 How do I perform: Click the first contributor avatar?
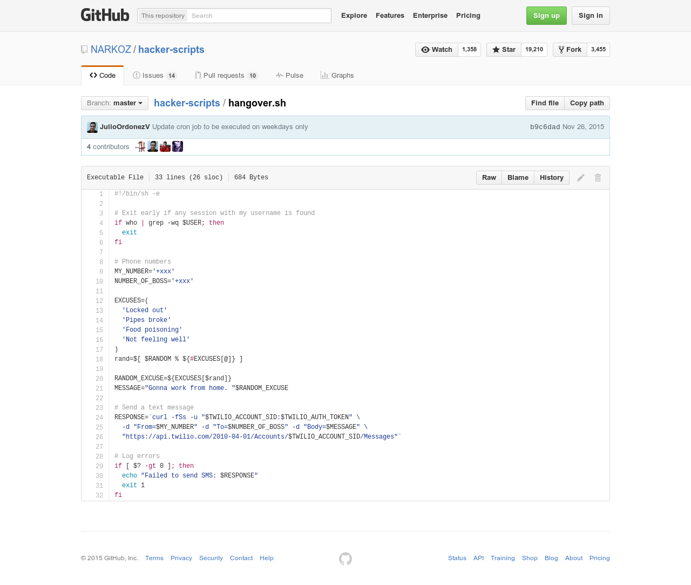(x=140, y=146)
